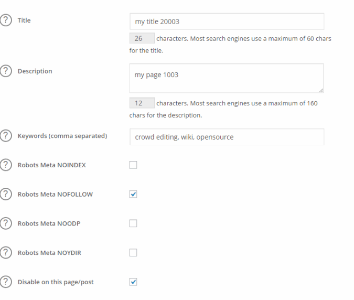Show help for Disable on this page/post
Viewport: 354px width, 300px height.
tap(6, 282)
